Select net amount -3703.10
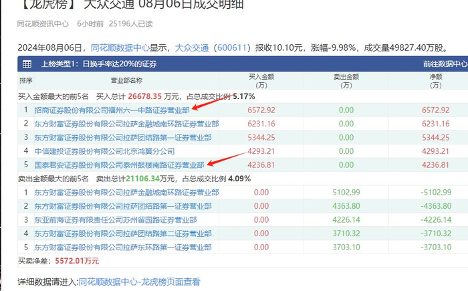468x291 pixels. [x=436, y=248]
